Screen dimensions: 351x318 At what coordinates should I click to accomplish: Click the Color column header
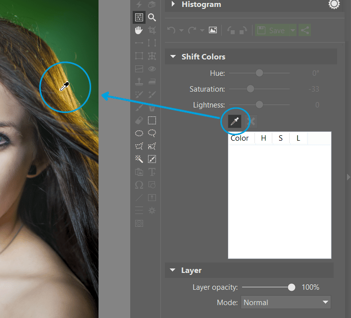241,138
